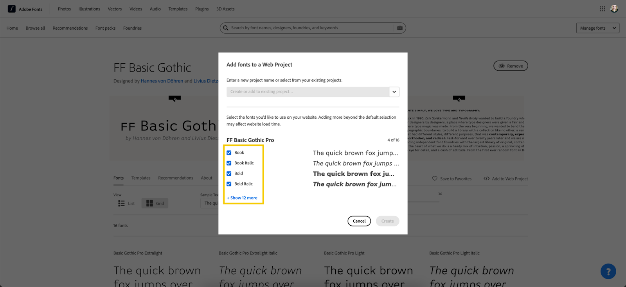
Task: Toggle the Bold Italic checkbox
Action: pyautogui.click(x=229, y=184)
